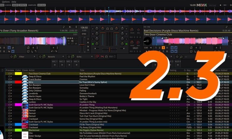The width and height of the screenshot is (232, 139).
Task: Toggle left channel headphone cue button
Action: 108,28
